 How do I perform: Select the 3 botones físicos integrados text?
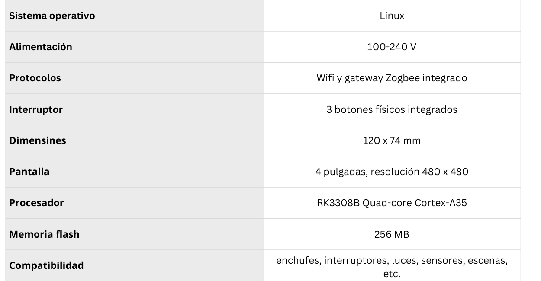pyautogui.click(x=391, y=109)
